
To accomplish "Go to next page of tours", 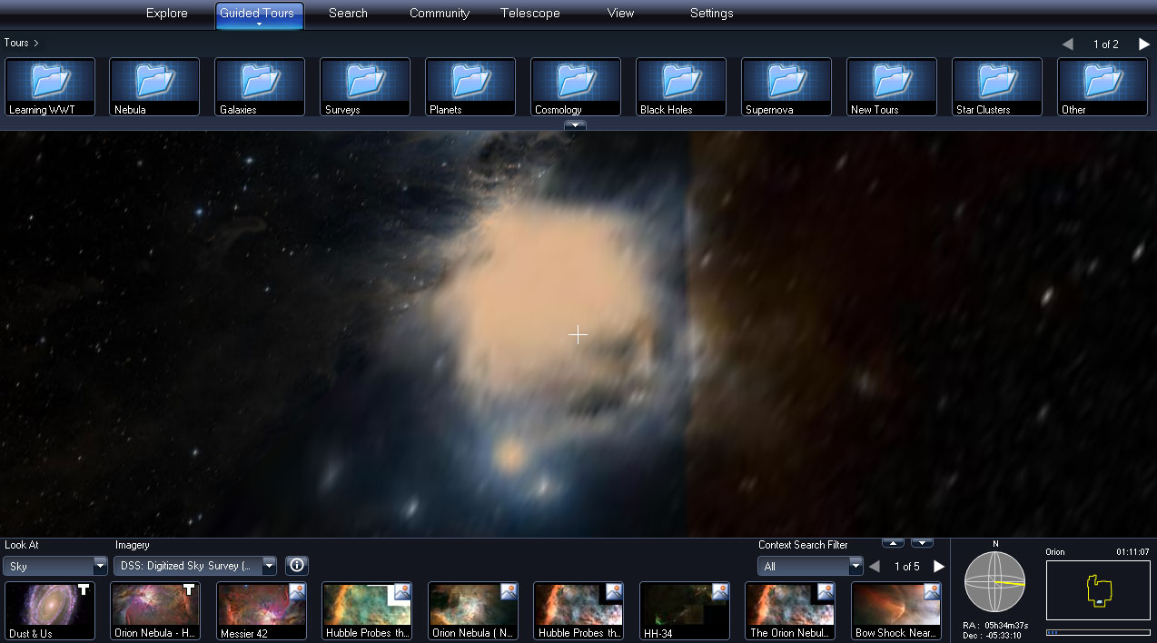I will pyautogui.click(x=1143, y=44).
